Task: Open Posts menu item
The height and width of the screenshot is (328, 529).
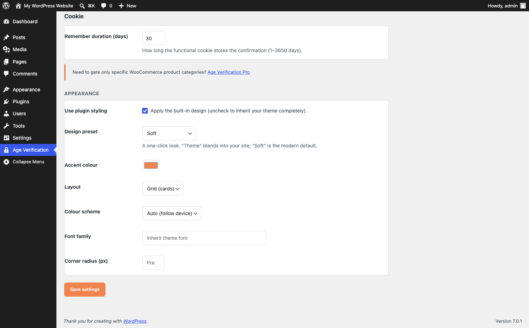Action: (x=28, y=37)
